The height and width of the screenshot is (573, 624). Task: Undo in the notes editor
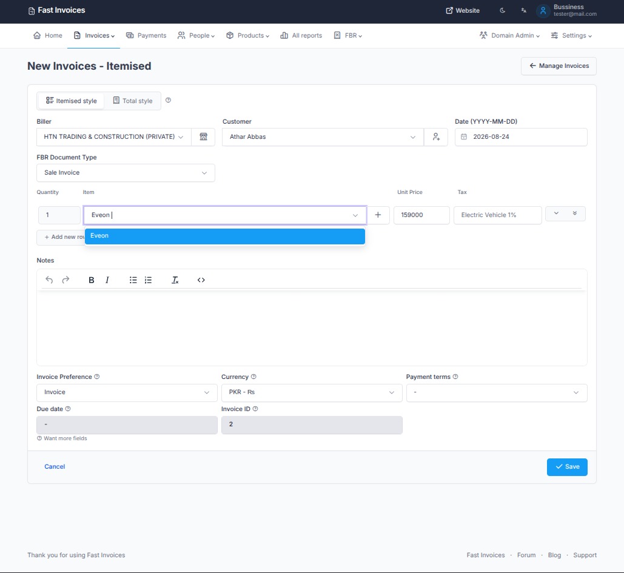pos(49,280)
